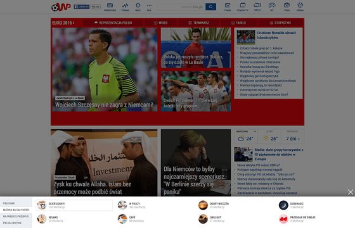Open the Dwóch Polaków w jedenastce article
The width and height of the screenshot is (355, 228).
[x=196, y=91]
